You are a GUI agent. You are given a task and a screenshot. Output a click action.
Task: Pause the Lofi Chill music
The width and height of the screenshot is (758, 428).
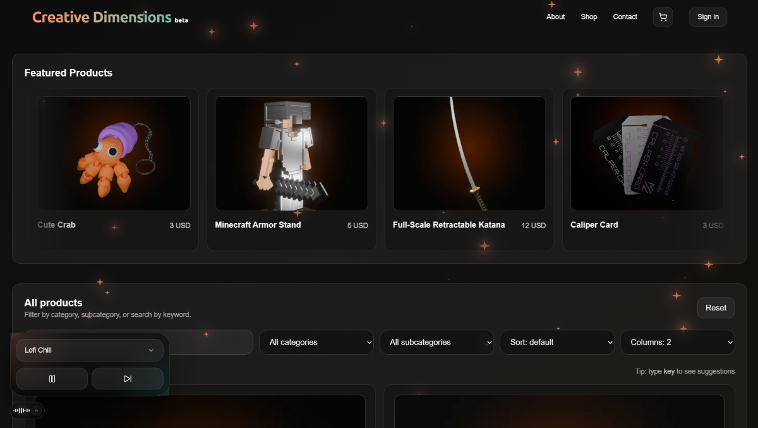[52, 379]
